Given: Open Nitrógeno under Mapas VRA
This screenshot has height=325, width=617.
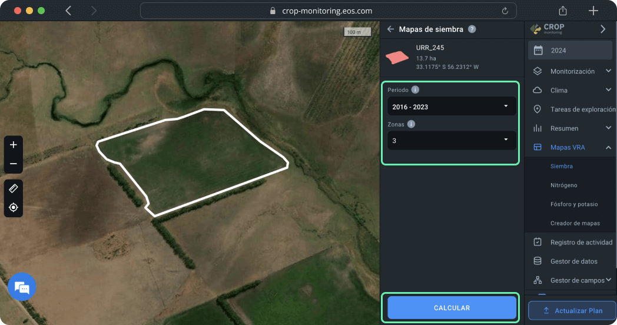Looking at the screenshot, I should tap(563, 185).
